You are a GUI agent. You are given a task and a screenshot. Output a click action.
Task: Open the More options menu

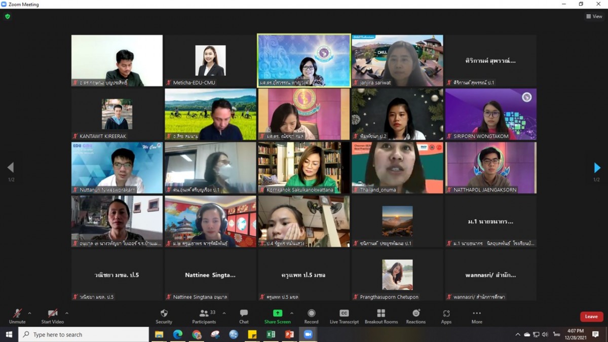(x=476, y=314)
